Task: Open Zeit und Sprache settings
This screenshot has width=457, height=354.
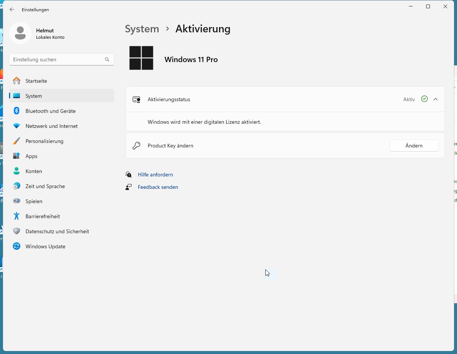Action: pos(62,186)
